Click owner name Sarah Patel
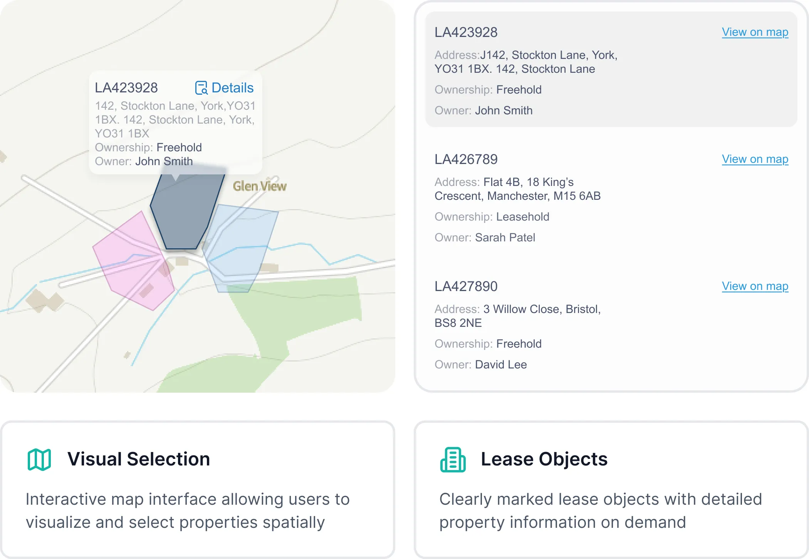The height and width of the screenshot is (559, 809). (505, 238)
